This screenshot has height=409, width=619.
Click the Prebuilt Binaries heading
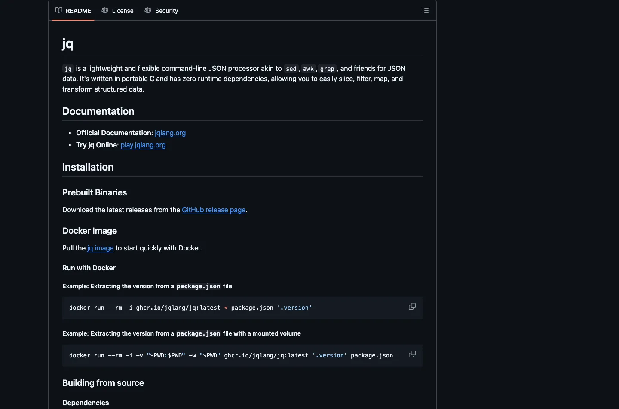coord(95,192)
